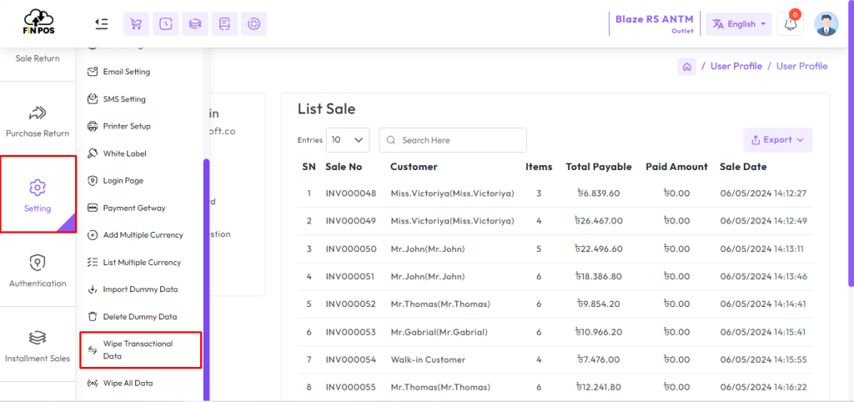Click the Blaze RS ANTM outlet selector
Image resolution: width=854 pixels, height=402 pixels.
click(654, 24)
